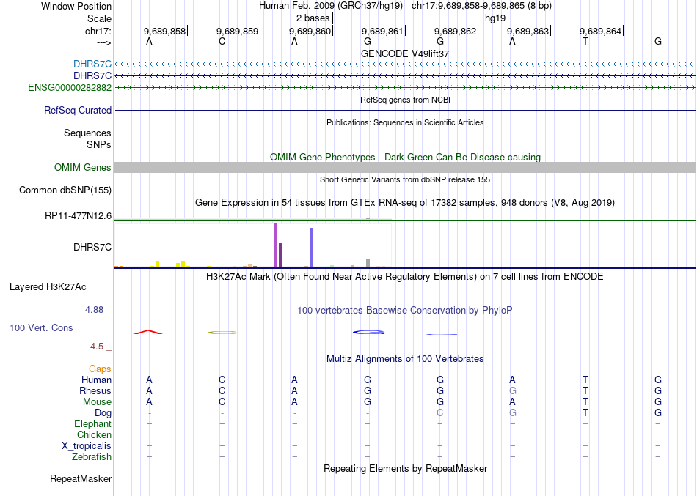Click the blue GTEx expression bar
The image size is (697, 496).
coord(312,248)
